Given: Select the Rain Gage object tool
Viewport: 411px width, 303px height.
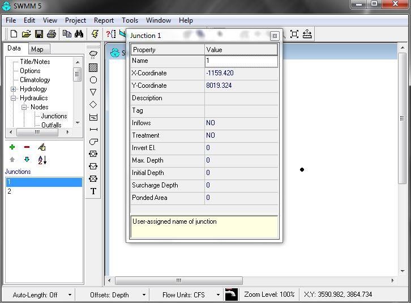Looking at the screenshot, I should coord(93,55).
